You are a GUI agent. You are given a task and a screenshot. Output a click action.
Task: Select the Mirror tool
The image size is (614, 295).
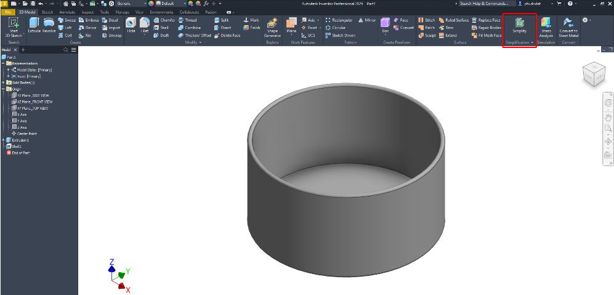[x=367, y=20]
